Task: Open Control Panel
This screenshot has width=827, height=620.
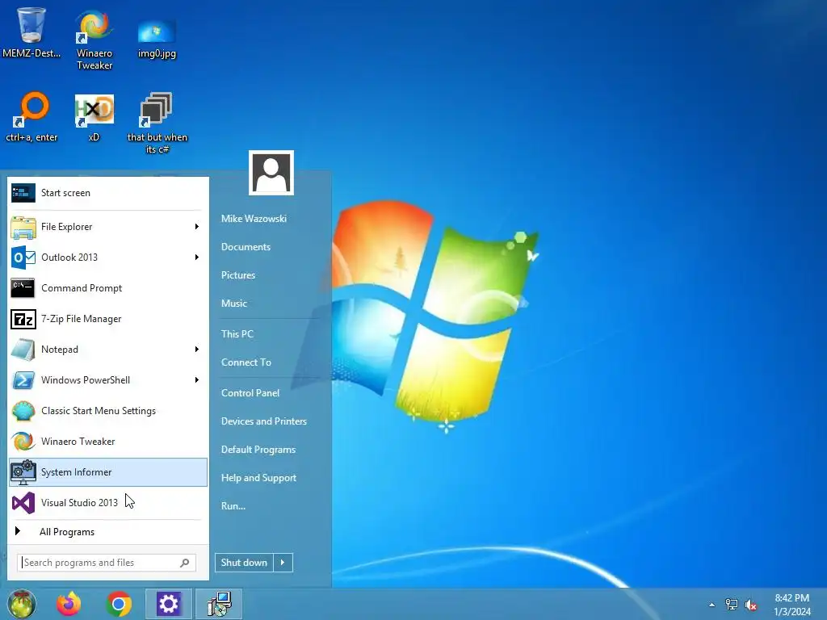Action: [x=250, y=393]
